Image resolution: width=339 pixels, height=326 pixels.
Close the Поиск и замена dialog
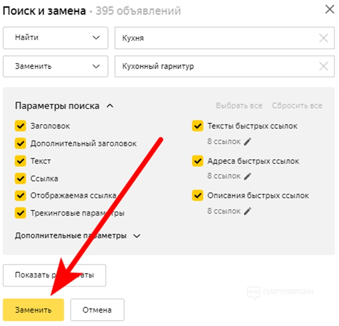[329, 9]
